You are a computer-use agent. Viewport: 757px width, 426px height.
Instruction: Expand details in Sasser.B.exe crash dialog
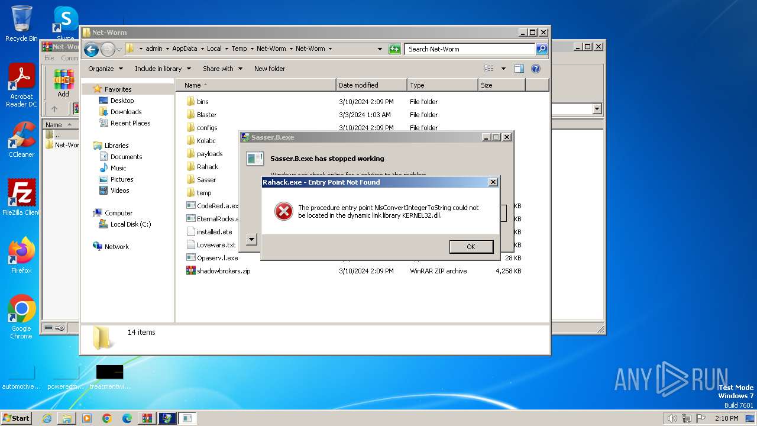coord(251,239)
